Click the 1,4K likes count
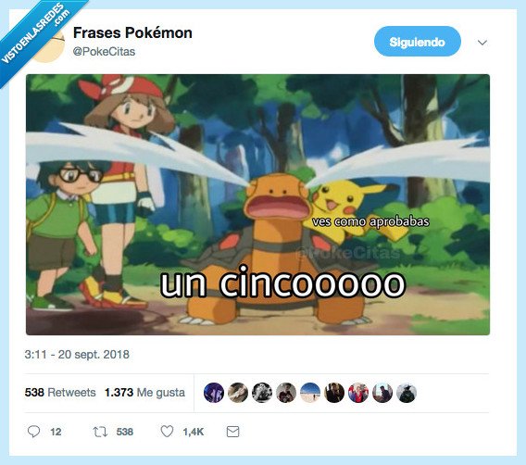The width and height of the screenshot is (526, 465). tap(194, 432)
